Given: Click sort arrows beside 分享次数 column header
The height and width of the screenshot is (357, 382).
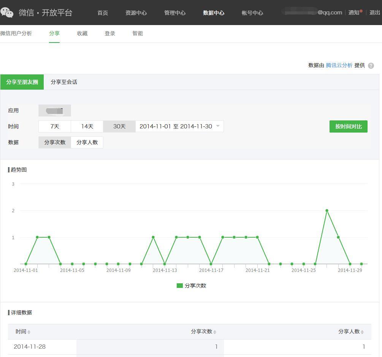Looking at the screenshot, I should pos(215,332).
